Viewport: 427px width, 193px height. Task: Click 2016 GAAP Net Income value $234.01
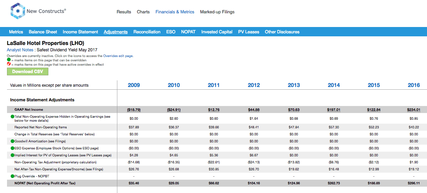tap(414, 110)
